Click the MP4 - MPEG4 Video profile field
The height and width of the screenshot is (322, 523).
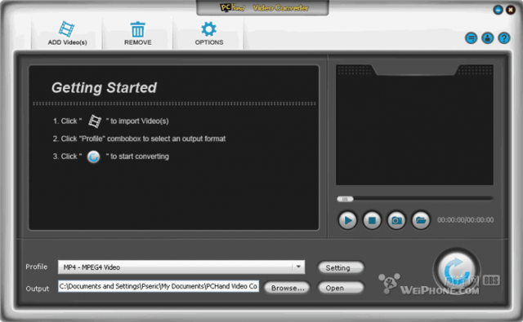(x=181, y=267)
